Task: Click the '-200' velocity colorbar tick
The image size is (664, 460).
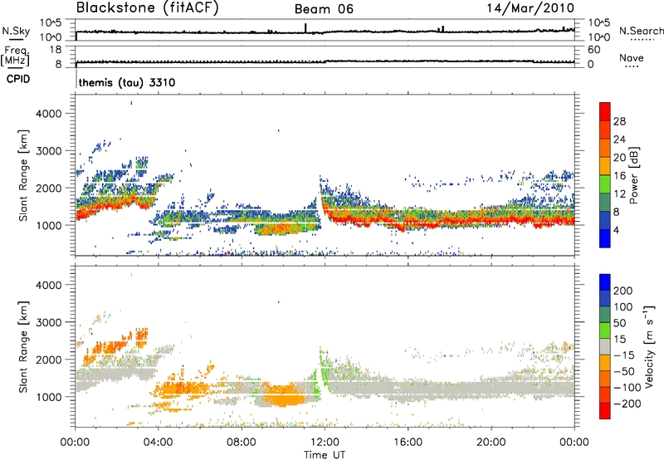Action: tap(627, 404)
